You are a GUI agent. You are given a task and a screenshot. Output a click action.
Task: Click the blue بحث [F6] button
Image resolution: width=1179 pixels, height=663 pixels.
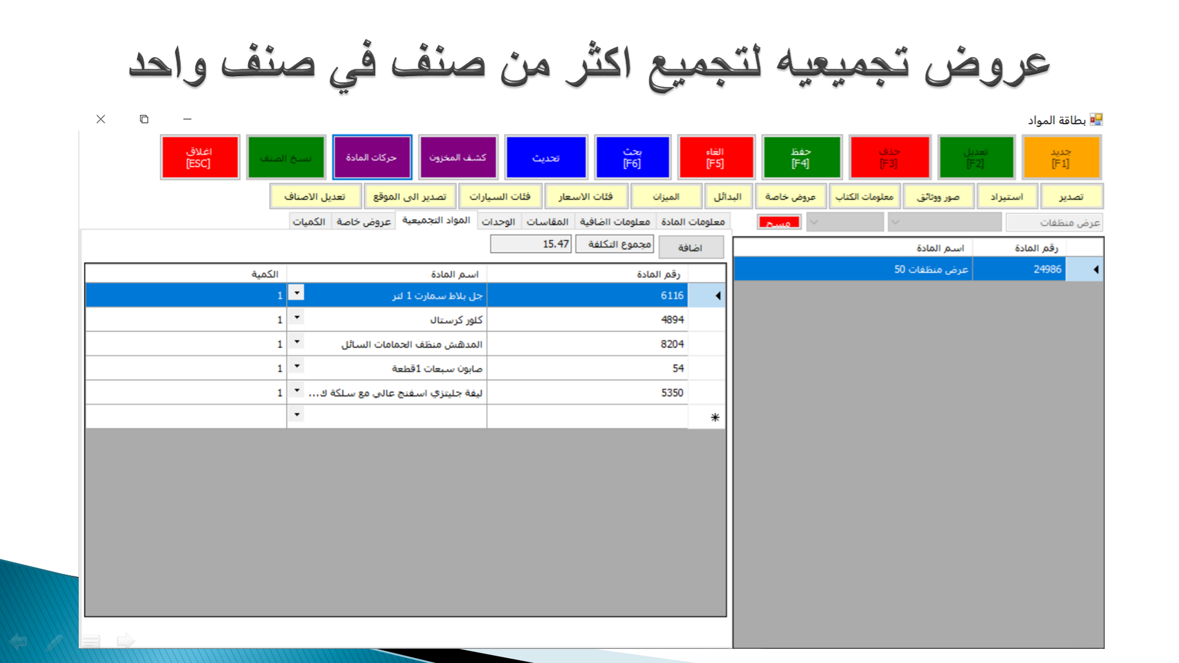coord(632,158)
